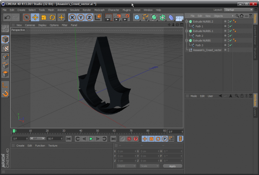Select Path 2 in the object list
This screenshot has height=175, width=259.
point(199,36)
